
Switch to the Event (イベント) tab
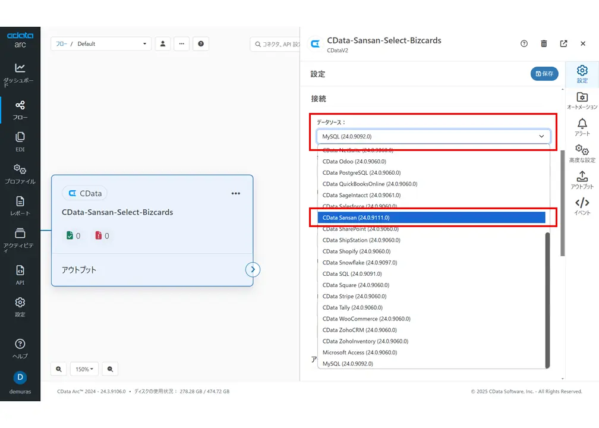click(582, 207)
